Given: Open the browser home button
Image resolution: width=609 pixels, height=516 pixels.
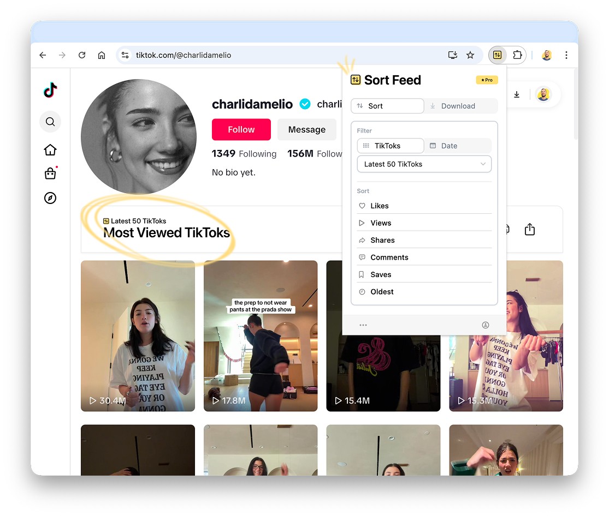Looking at the screenshot, I should coord(102,55).
